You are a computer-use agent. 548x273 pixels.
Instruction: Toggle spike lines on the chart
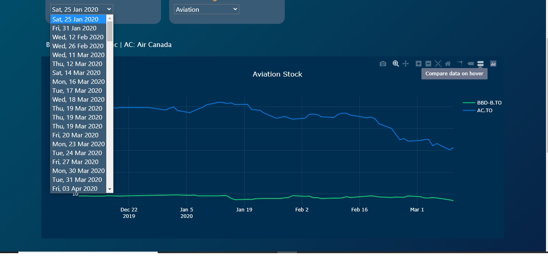coord(460,64)
